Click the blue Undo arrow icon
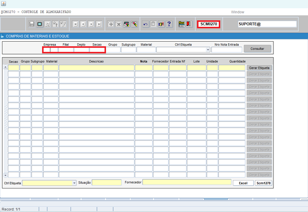Screen dimensions: 308x212 (145, 24)
